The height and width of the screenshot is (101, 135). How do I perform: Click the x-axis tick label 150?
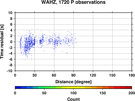pyautogui.click(x=112, y=75)
